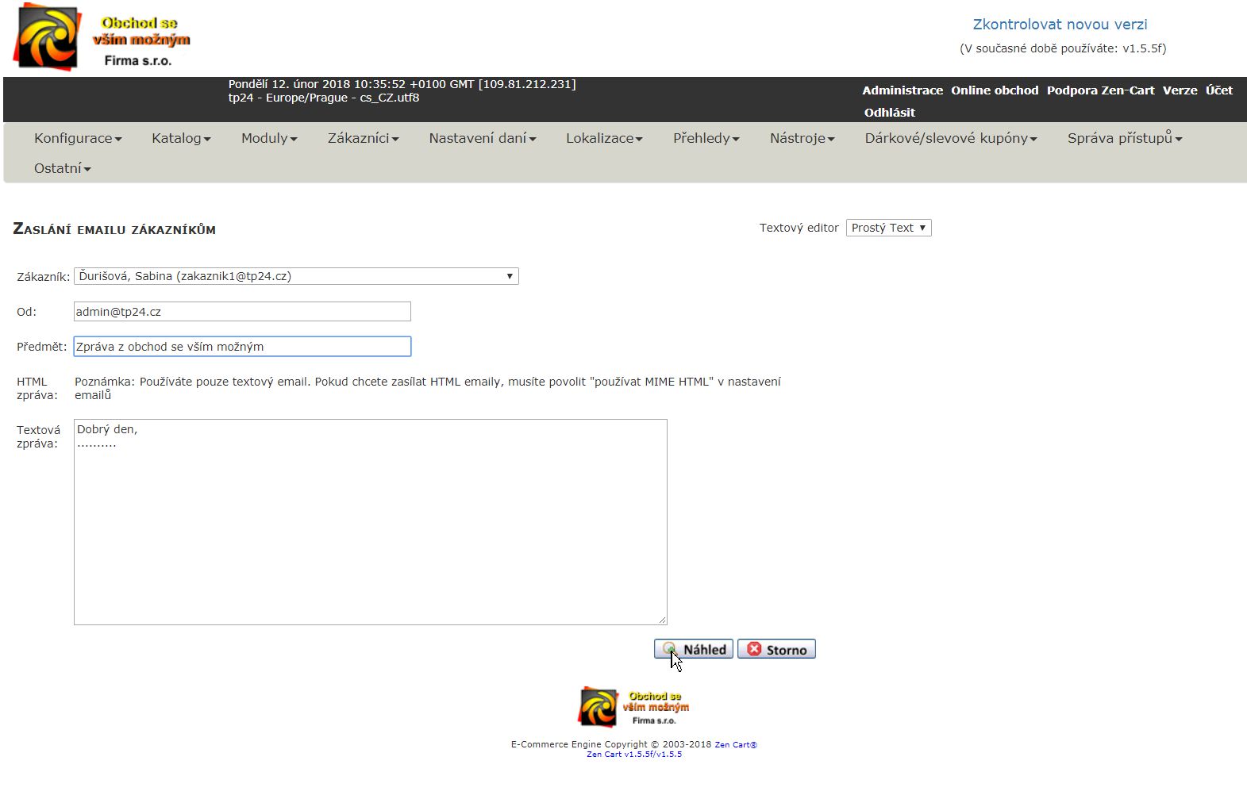The width and height of the screenshot is (1247, 799).
Task: Click the Předmět subject field
Action: 242,347
